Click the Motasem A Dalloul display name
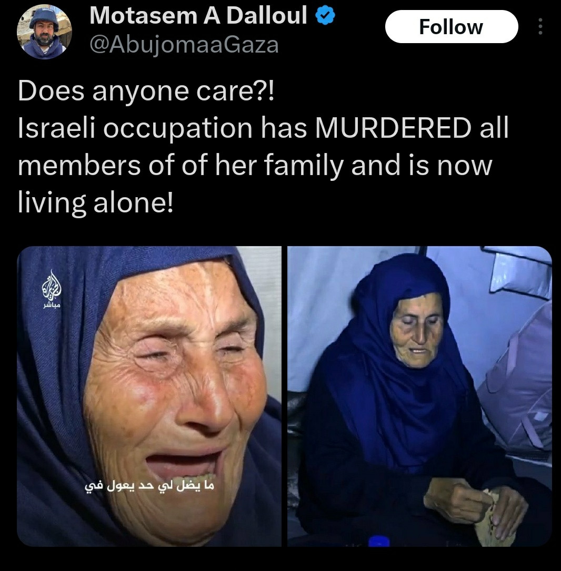This screenshot has width=561, height=571. (x=198, y=16)
